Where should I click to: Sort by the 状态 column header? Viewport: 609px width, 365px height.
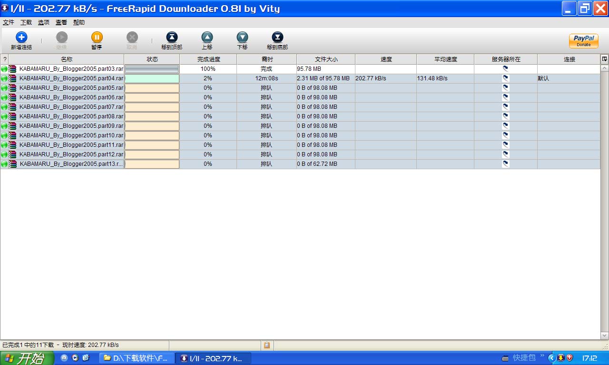coord(152,59)
